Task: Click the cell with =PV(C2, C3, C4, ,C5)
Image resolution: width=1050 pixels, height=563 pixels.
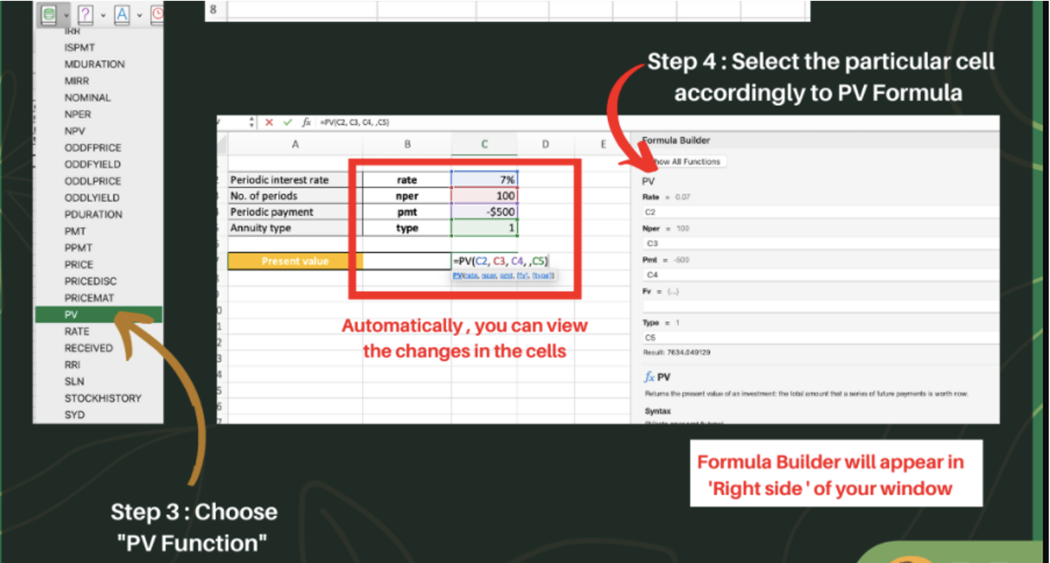Action: tap(500, 261)
